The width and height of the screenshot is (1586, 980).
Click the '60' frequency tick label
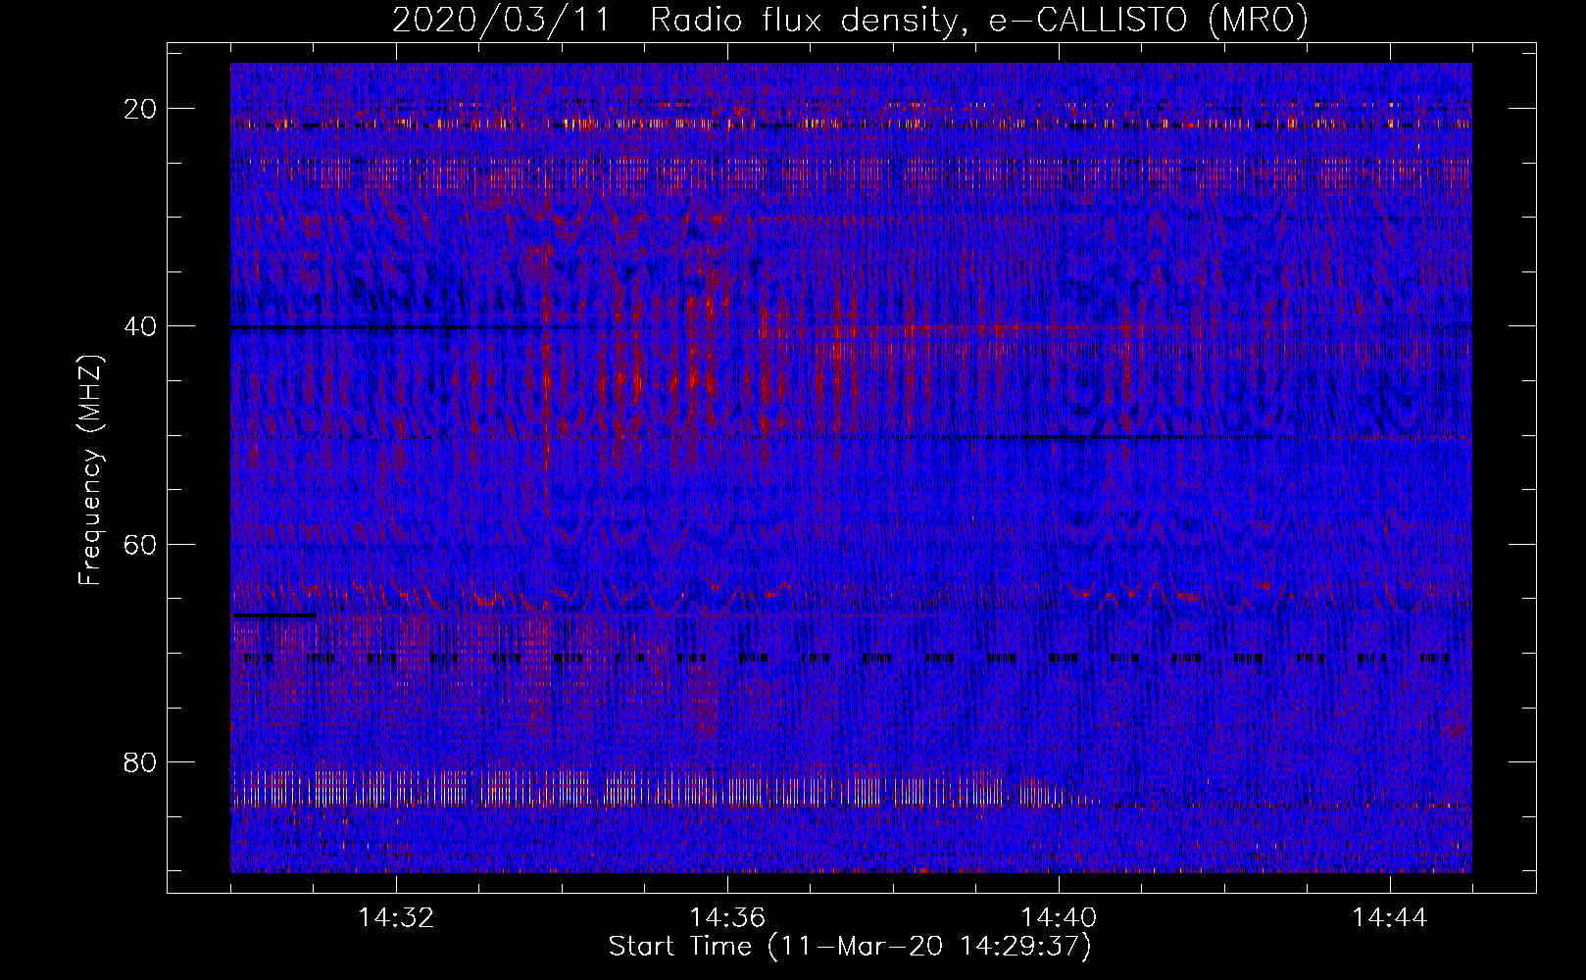click(x=141, y=544)
